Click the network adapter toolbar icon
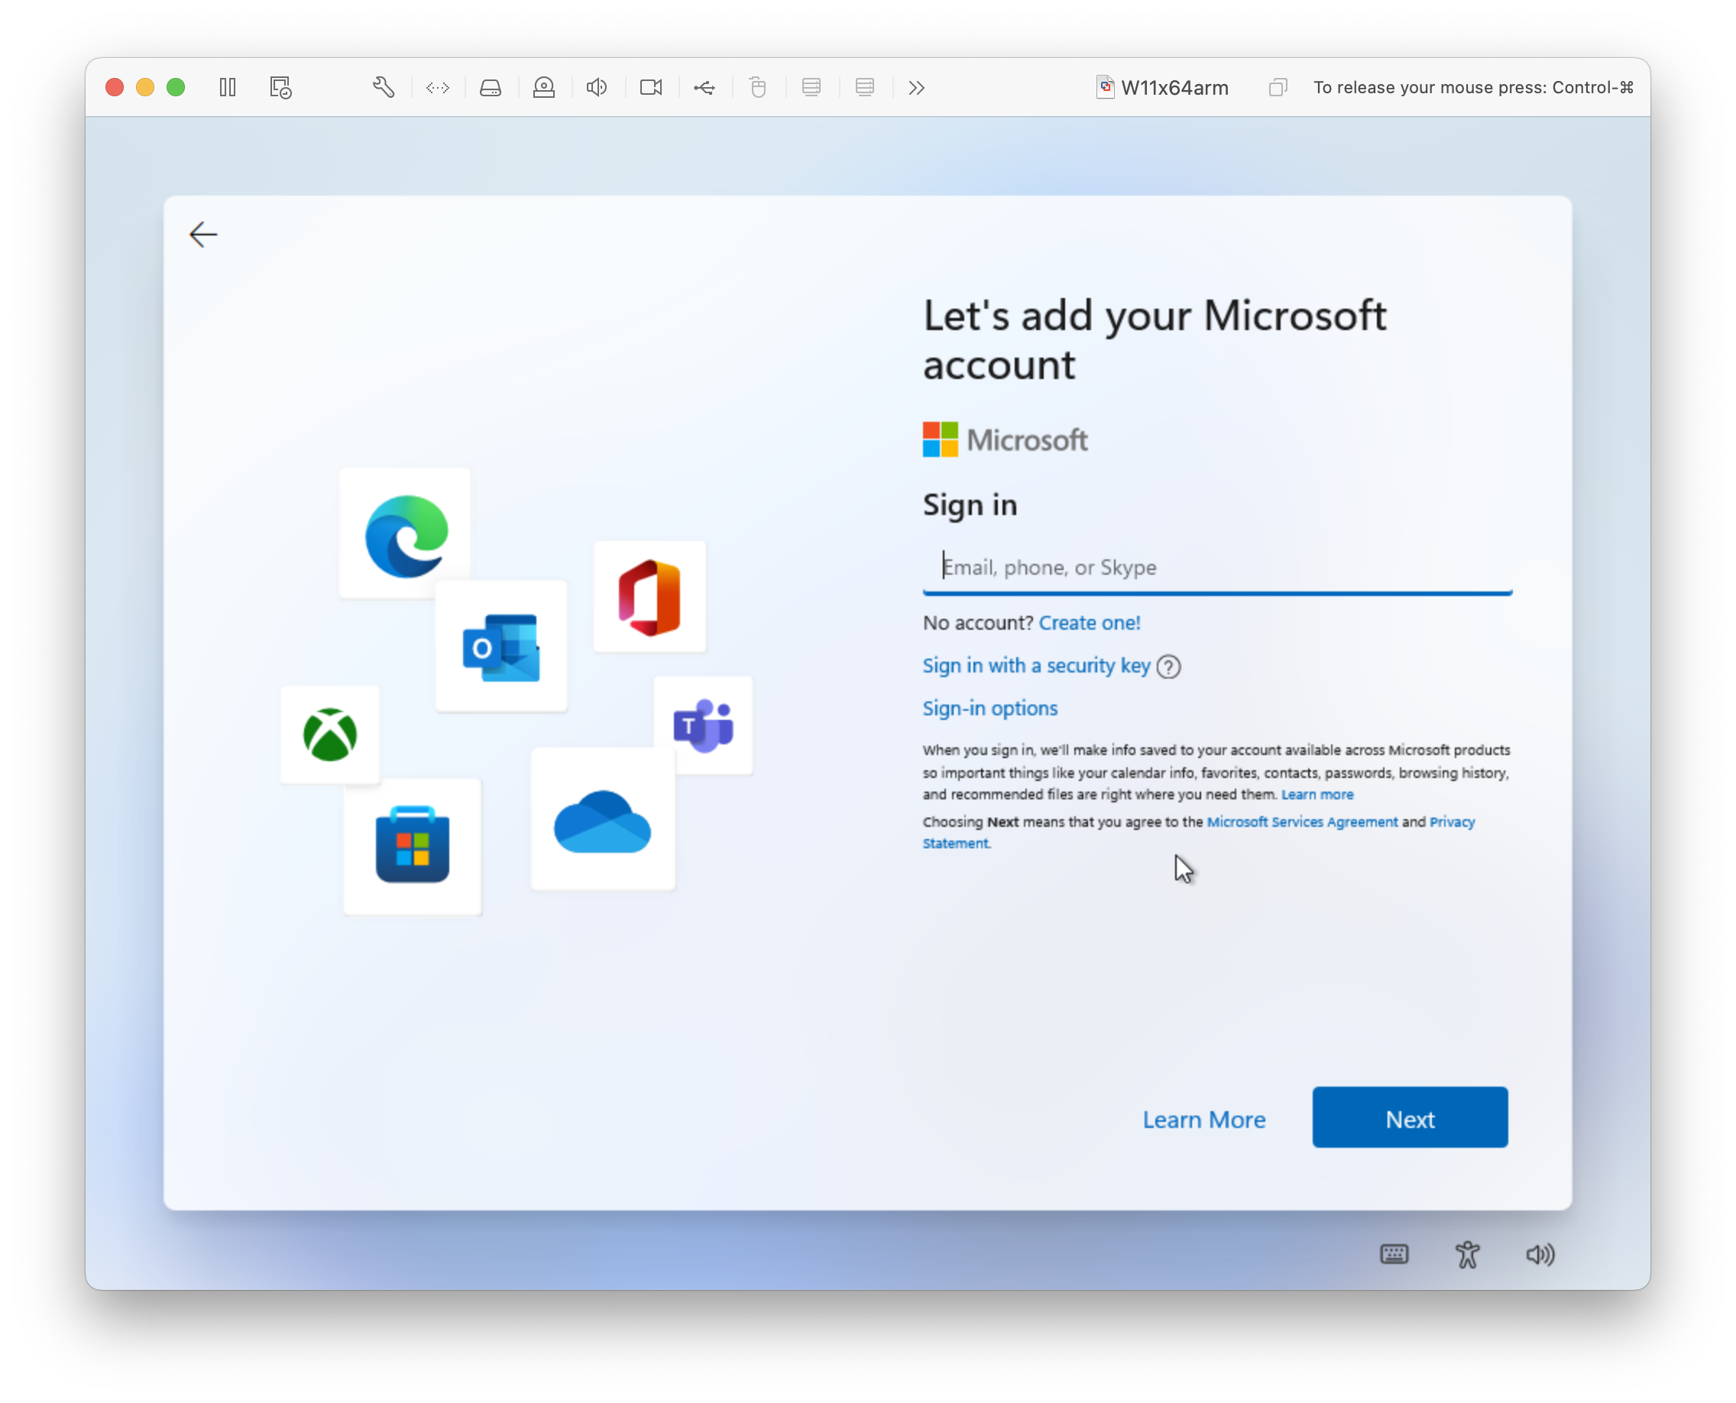Viewport: 1736px width, 1403px height. 437,87
